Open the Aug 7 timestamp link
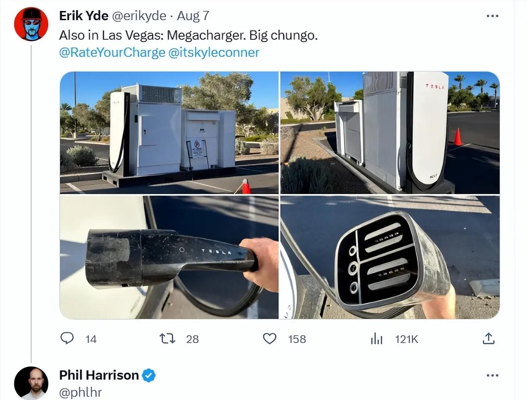Image resolution: width=527 pixels, height=400 pixels. click(193, 16)
